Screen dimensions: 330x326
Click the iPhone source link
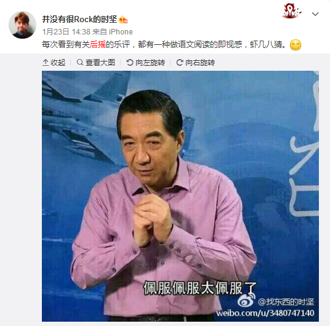click(121, 32)
